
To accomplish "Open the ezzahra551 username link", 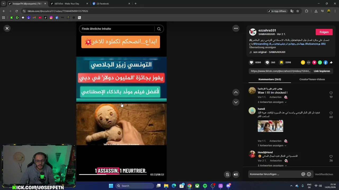I will [267, 30].
